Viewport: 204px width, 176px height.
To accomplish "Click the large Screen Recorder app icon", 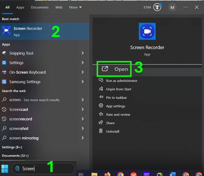I will (x=147, y=32).
